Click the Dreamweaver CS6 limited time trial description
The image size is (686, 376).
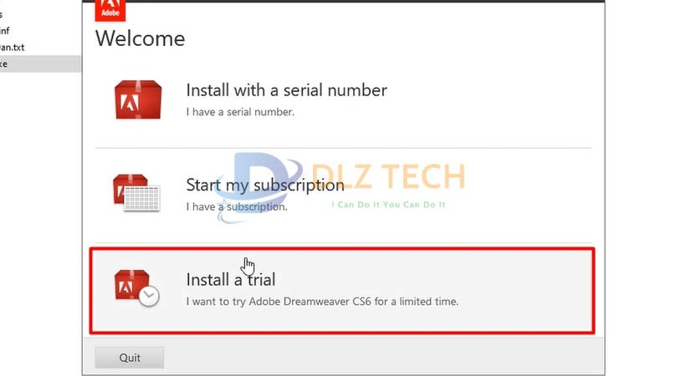tap(322, 301)
